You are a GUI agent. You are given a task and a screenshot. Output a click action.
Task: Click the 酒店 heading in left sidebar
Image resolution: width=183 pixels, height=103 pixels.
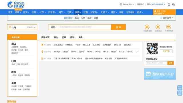coord(14,44)
